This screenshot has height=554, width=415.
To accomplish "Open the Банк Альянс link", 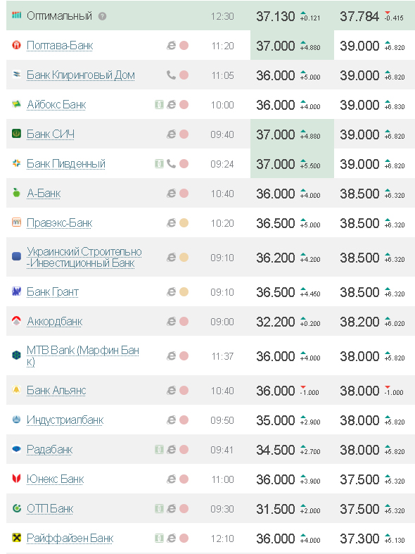I will coord(56,391).
